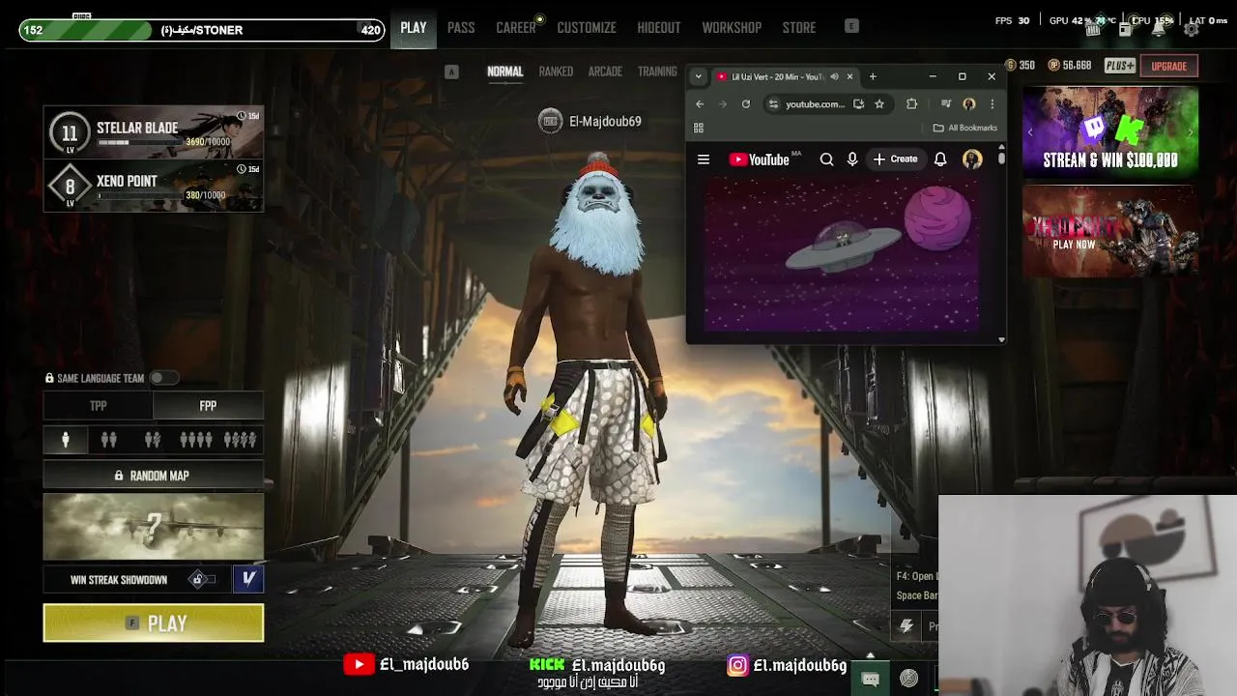Click the yellow PLAY button

click(154, 623)
